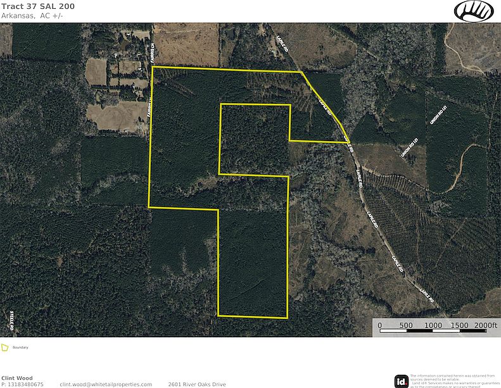Click the Clint Wood agent name
This screenshot has width=501, height=388.
(x=17, y=378)
